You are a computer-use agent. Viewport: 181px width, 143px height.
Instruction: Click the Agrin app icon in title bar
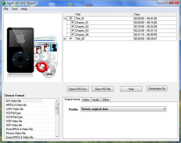[4, 3]
